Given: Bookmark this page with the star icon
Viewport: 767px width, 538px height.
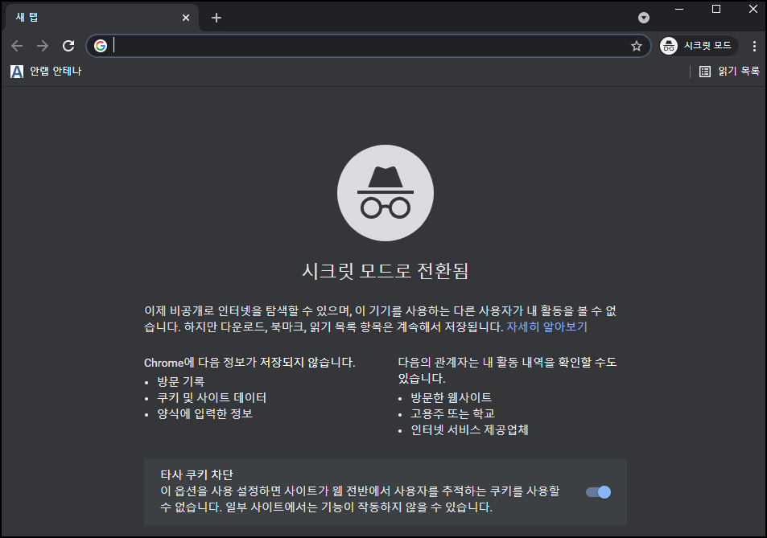Looking at the screenshot, I should 637,46.
